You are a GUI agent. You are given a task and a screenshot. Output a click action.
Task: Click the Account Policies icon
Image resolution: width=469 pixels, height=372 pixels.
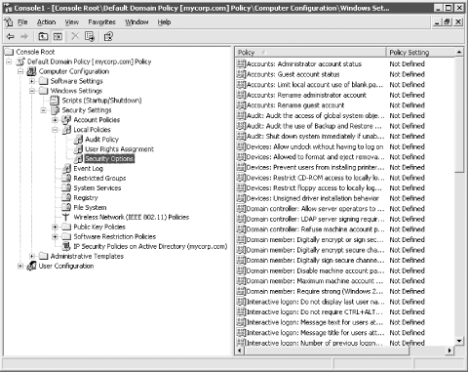pyautogui.click(x=66, y=120)
